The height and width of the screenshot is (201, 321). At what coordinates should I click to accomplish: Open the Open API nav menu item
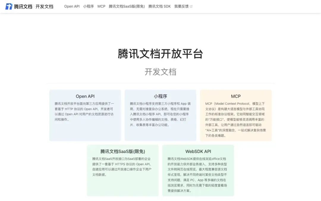[72, 6]
